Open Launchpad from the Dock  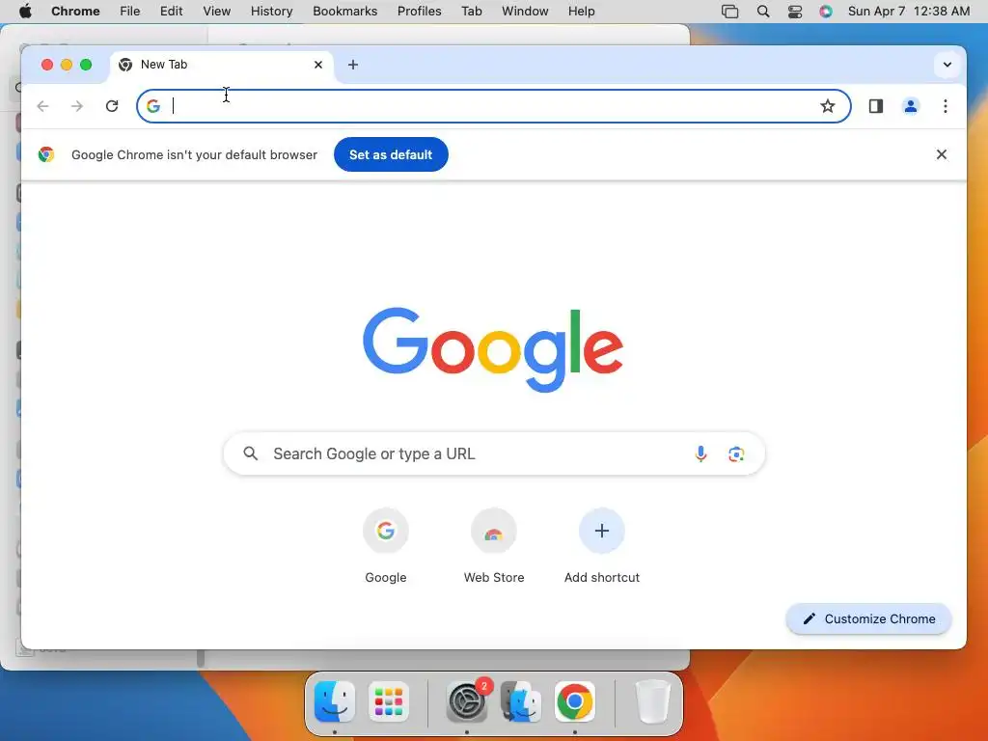click(x=388, y=702)
